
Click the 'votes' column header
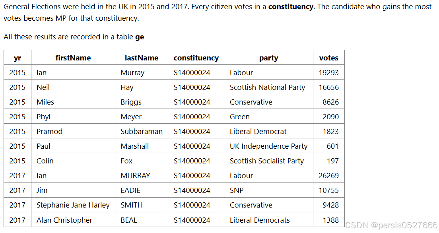[x=329, y=58]
